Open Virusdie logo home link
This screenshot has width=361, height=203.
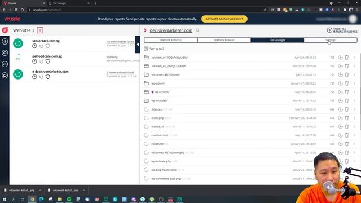pos(12,19)
